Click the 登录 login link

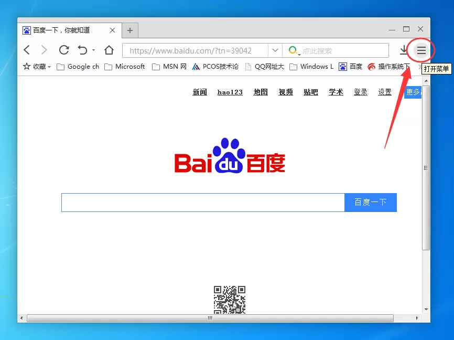pos(361,92)
